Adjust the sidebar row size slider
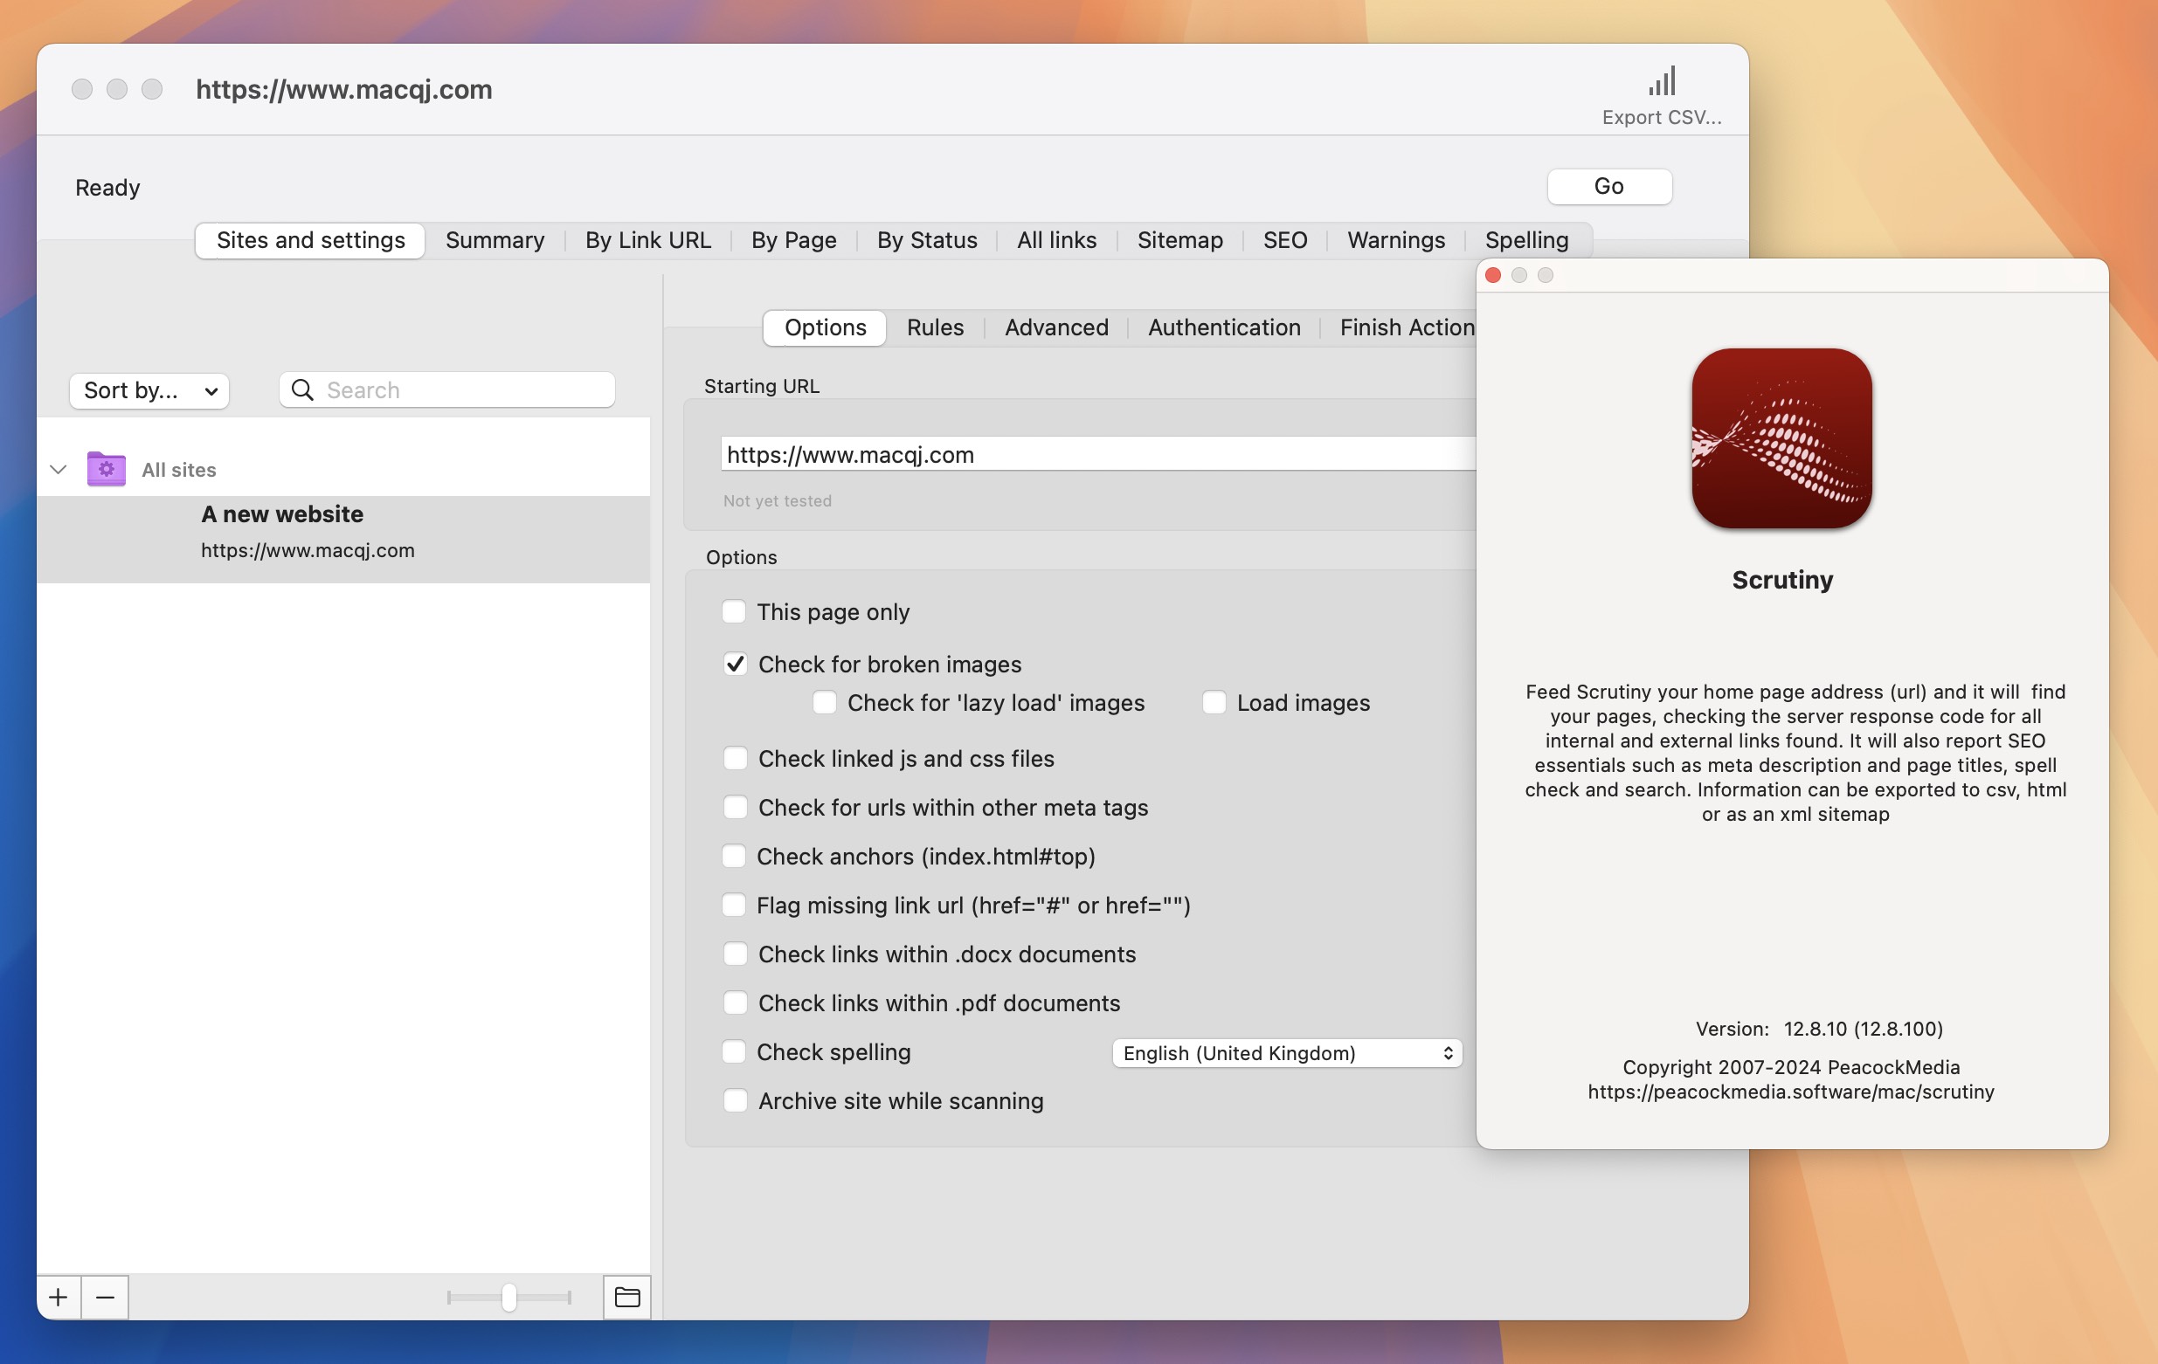This screenshot has width=2158, height=1364. (x=509, y=1297)
